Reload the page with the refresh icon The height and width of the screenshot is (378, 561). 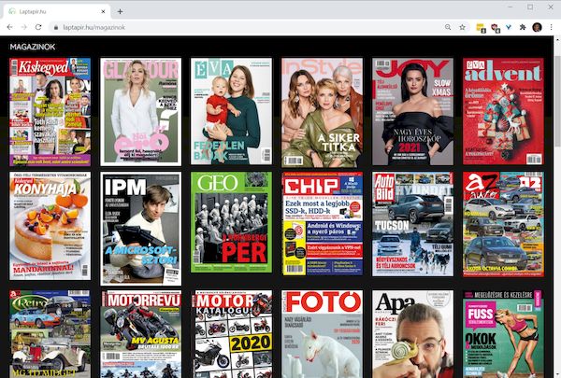[38, 27]
